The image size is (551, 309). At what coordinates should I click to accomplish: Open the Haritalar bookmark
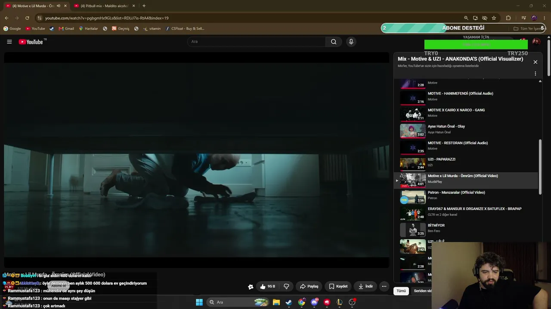(x=88, y=29)
